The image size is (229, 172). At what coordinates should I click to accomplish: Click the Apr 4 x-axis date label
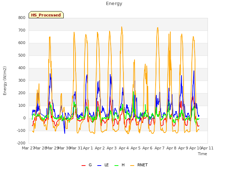click(x=123, y=148)
